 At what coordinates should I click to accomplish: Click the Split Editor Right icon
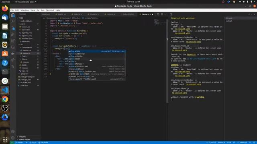pyautogui.click(x=161, y=14)
